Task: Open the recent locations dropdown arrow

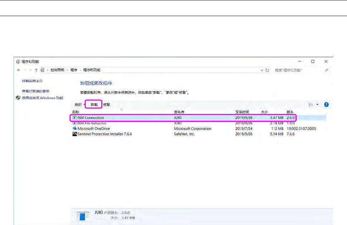Action: 30,70
